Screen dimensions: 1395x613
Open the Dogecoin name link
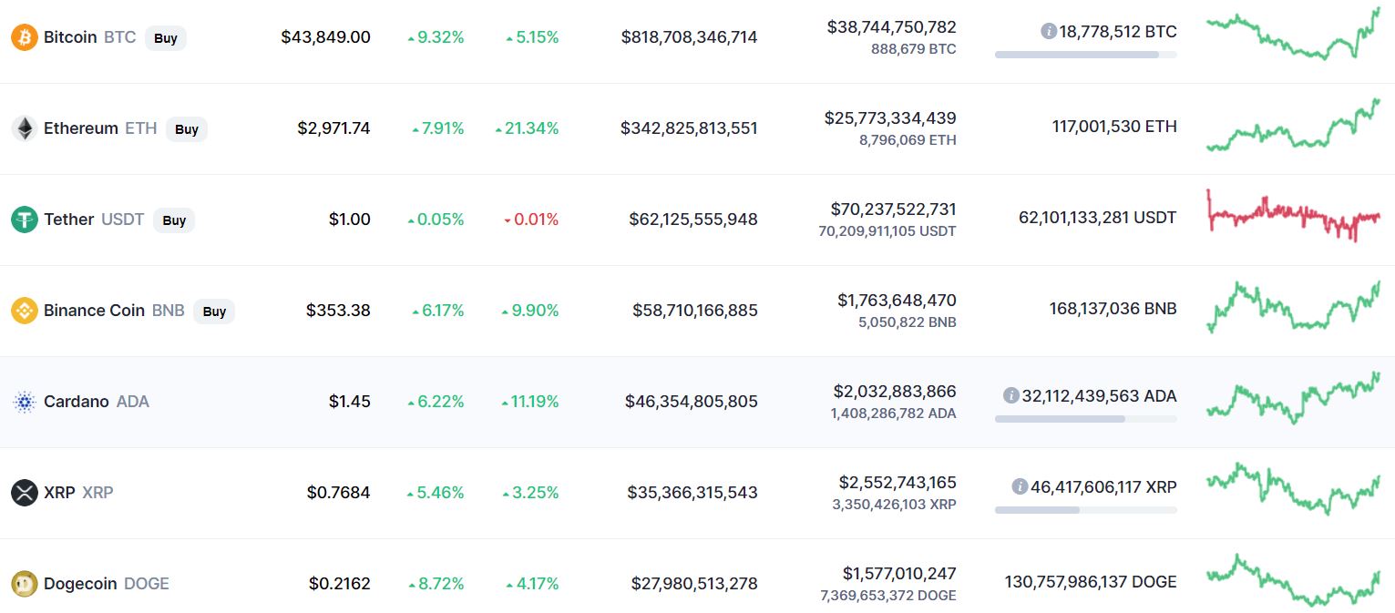[x=81, y=584]
